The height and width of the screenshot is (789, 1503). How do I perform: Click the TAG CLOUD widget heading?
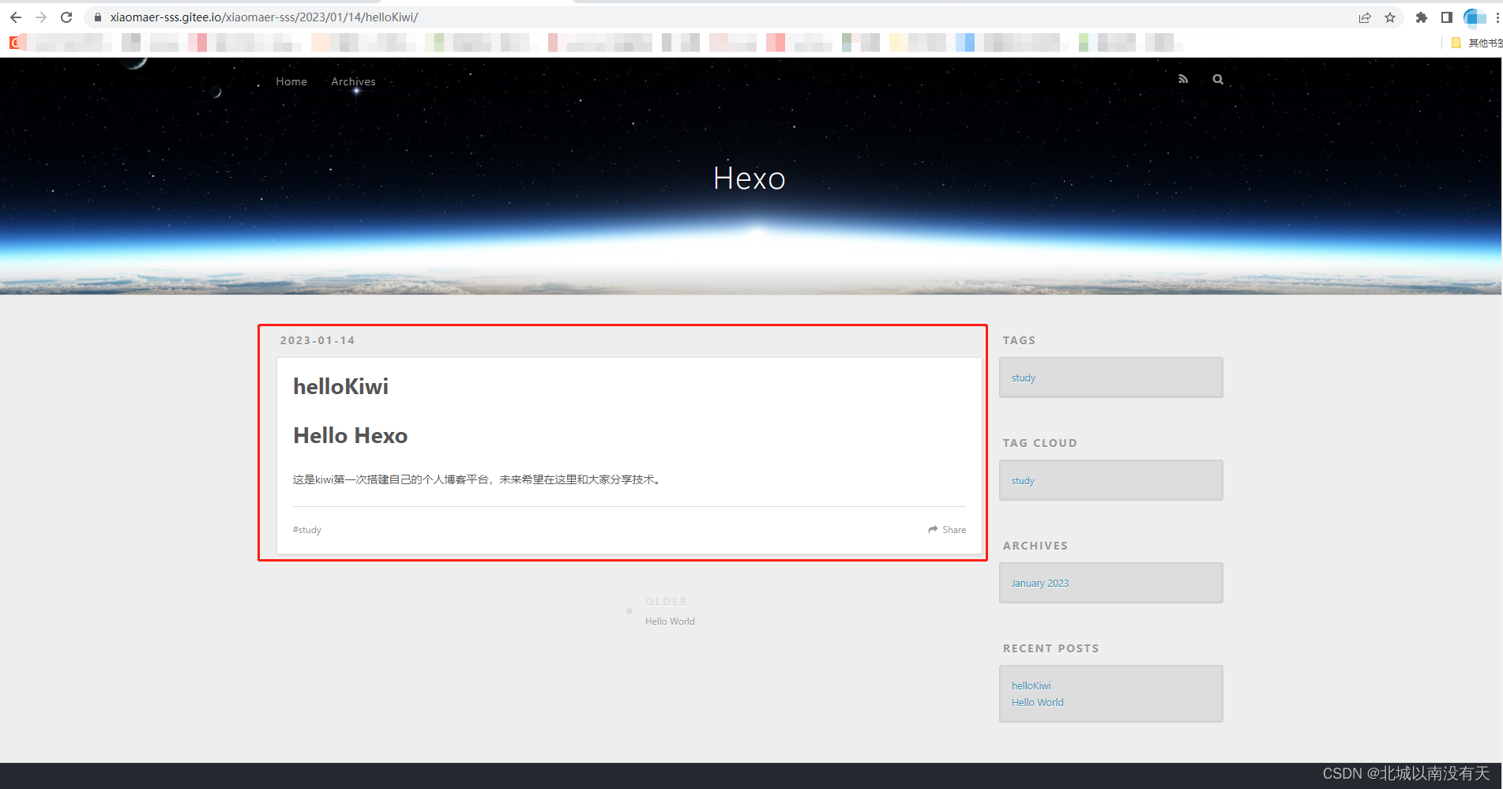[x=1039, y=443]
